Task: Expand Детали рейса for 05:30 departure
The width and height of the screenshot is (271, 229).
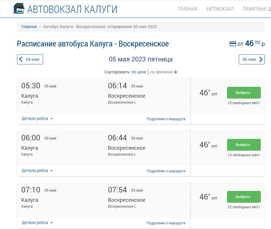Action: coord(37,119)
